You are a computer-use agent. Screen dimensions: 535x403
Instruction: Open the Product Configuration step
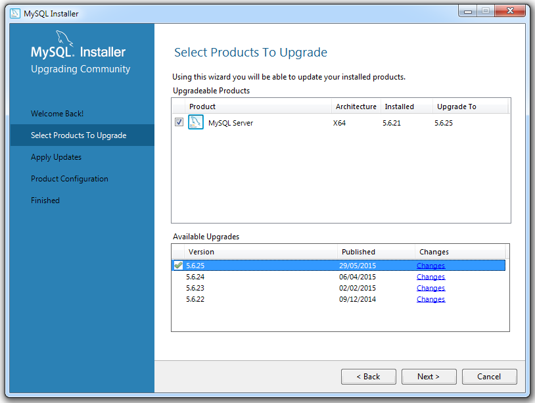click(x=69, y=179)
